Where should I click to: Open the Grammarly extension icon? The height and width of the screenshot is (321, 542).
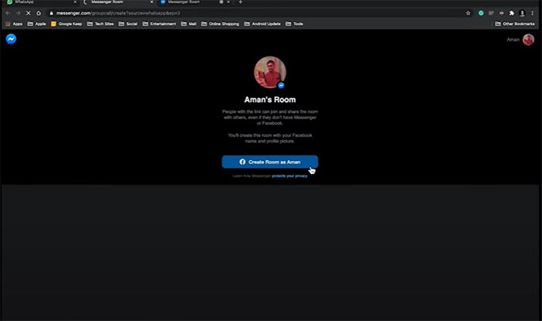tap(481, 13)
